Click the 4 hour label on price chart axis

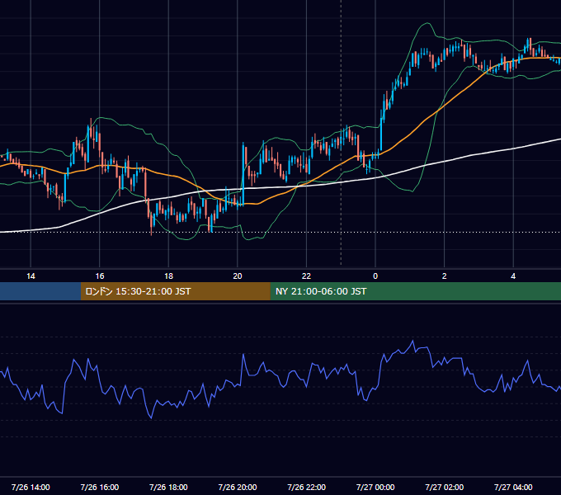tap(513, 276)
